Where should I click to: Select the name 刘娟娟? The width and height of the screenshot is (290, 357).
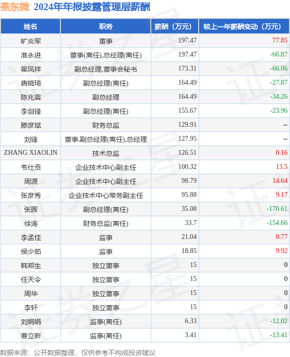click(31, 322)
